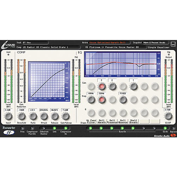Screen dimensions: 177x177
Task: Select the Shelf Breath shape button
Action: point(133,121)
